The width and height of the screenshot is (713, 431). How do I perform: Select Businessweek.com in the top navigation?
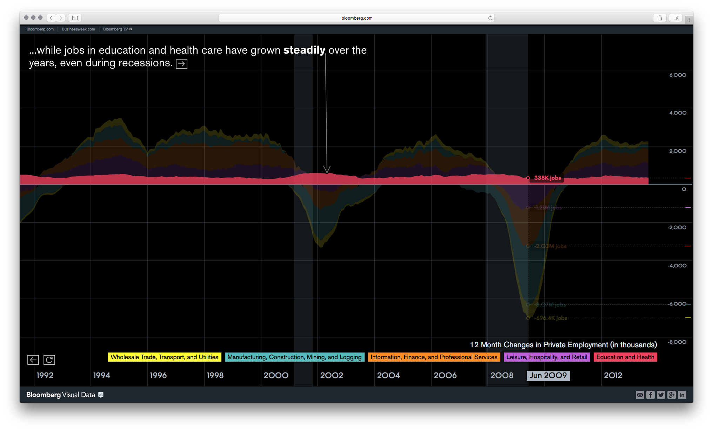tap(78, 29)
